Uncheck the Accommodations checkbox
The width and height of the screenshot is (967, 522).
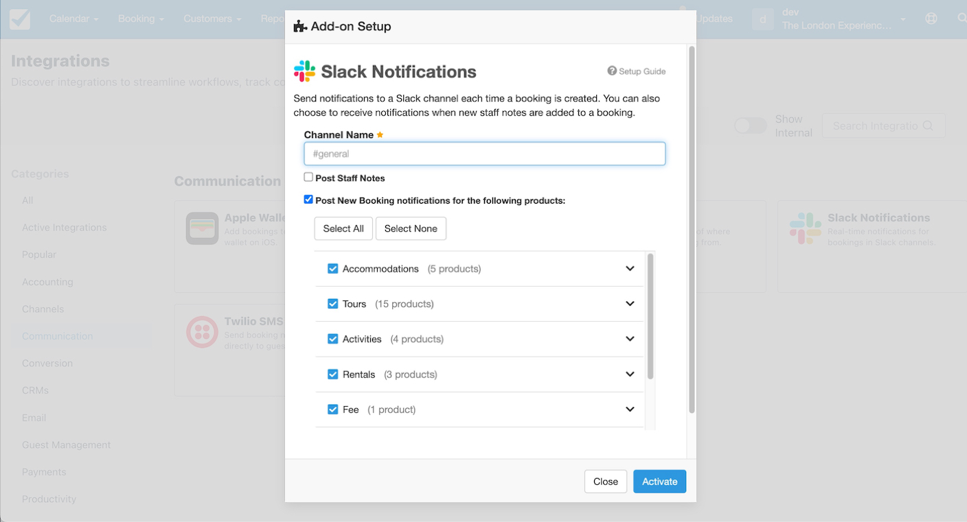pos(333,269)
